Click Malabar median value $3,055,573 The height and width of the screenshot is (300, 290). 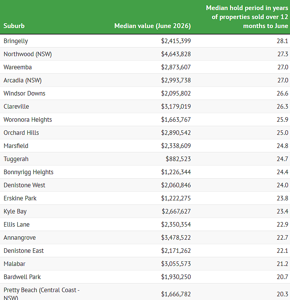(x=176, y=264)
